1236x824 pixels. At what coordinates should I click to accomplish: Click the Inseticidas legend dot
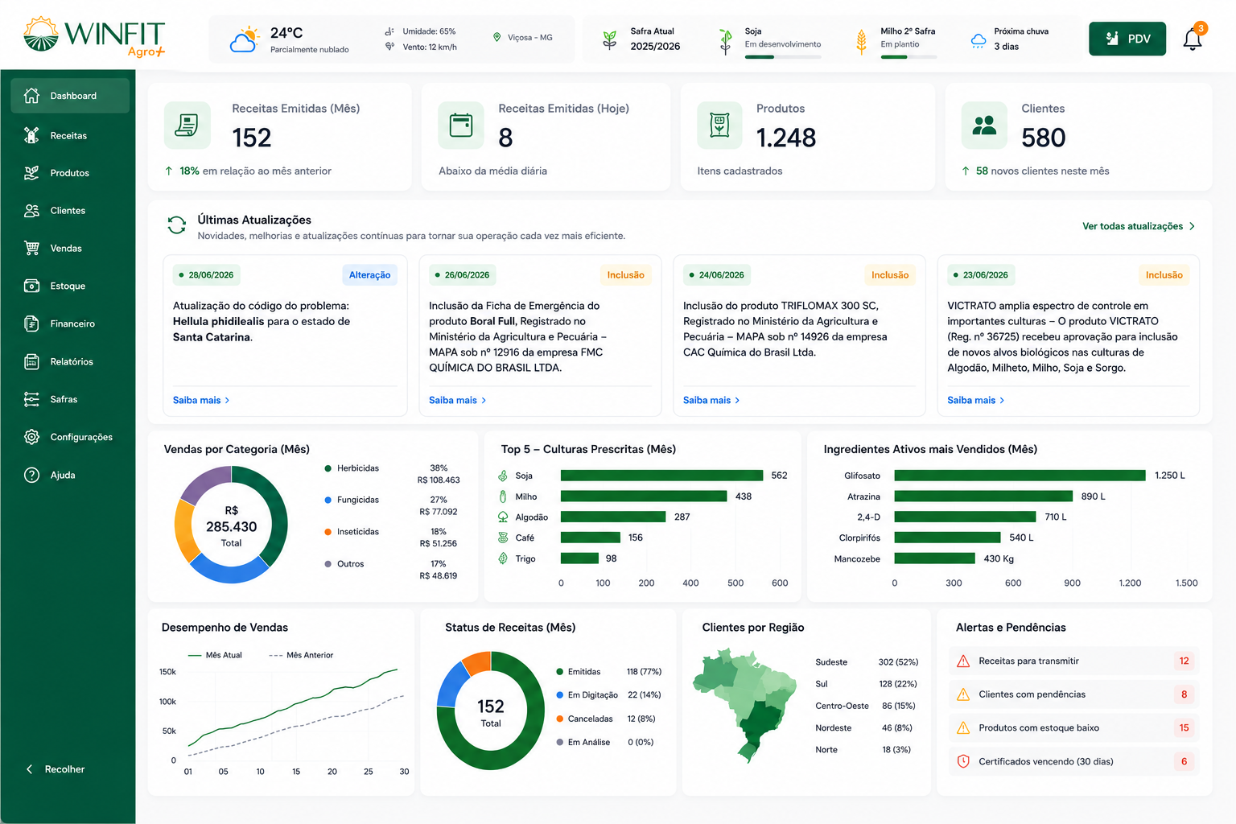328,532
